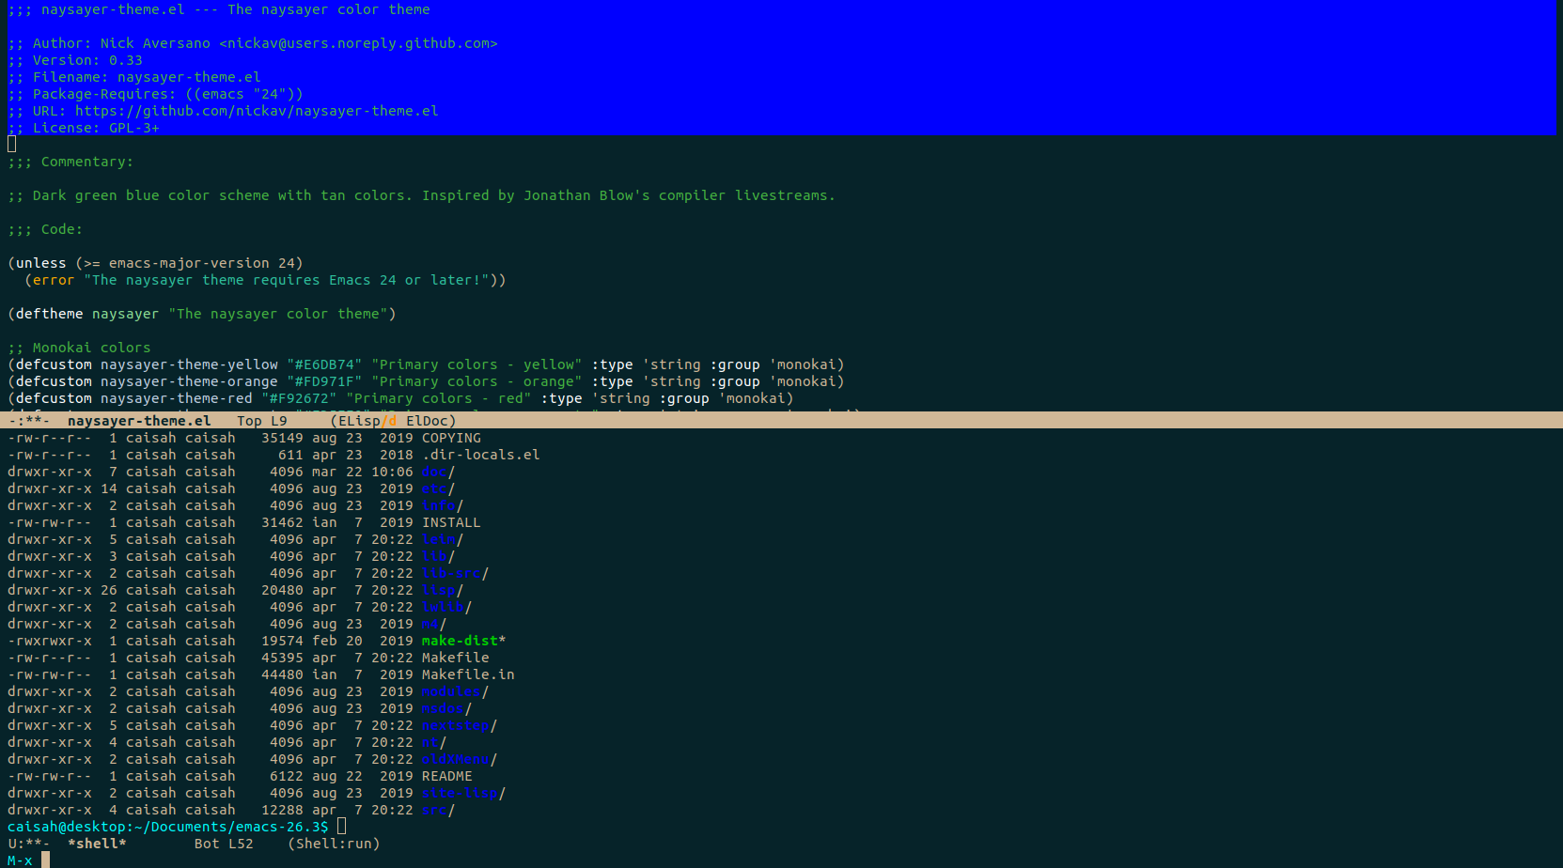
Task: Click the src/ directory entry
Action: pyautogui.click(x=438, y=810)
